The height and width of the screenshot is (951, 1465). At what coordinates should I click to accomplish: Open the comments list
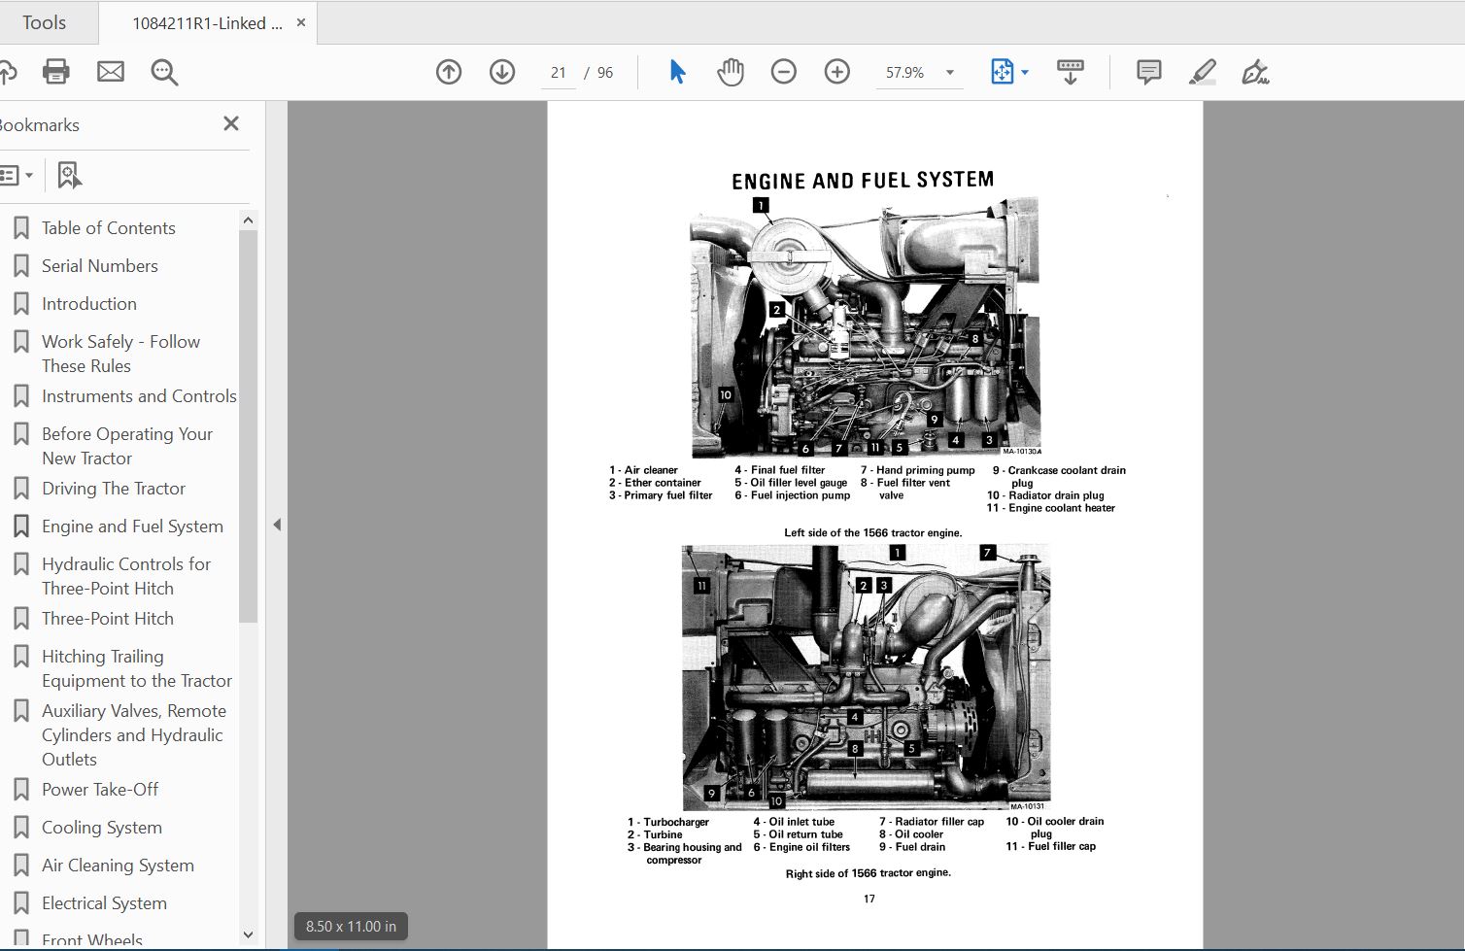1147,71
